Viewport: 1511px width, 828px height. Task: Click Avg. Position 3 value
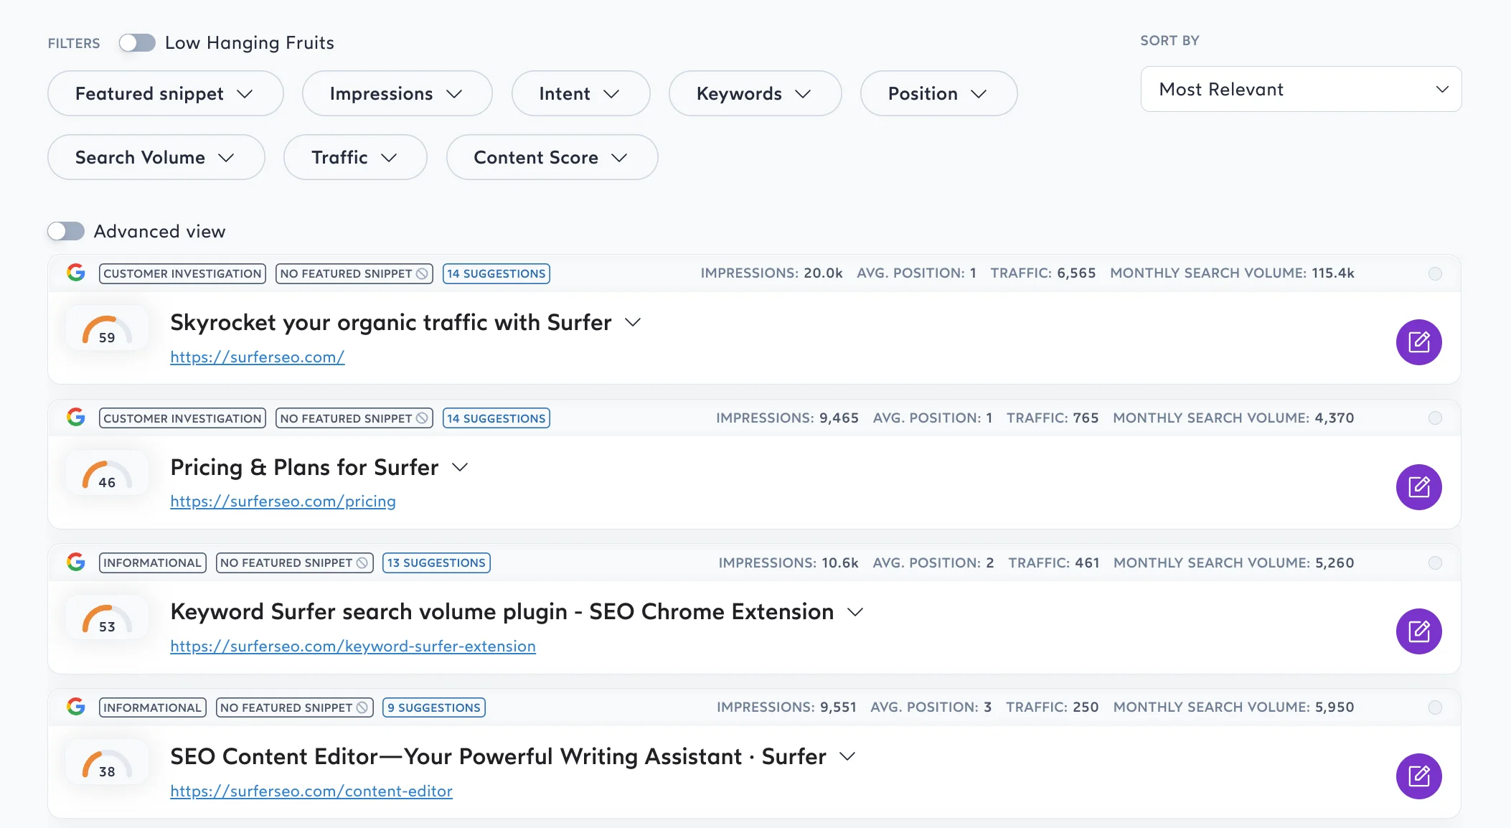(x=987, y=707)
